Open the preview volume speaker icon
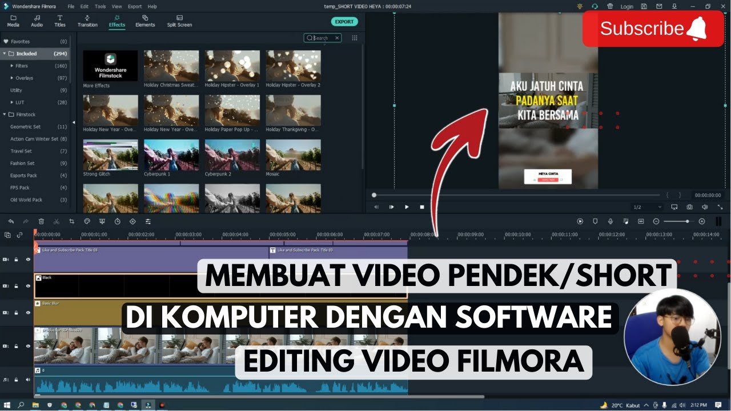Viewport: 731px width, 411px height. coord(705,207)
